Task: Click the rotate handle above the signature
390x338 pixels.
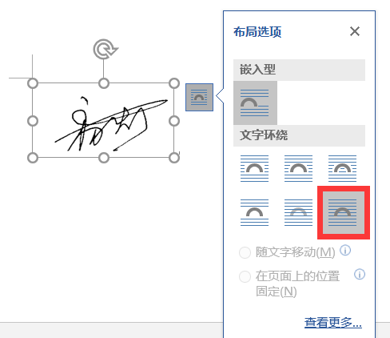Action: tap(105, 49)
